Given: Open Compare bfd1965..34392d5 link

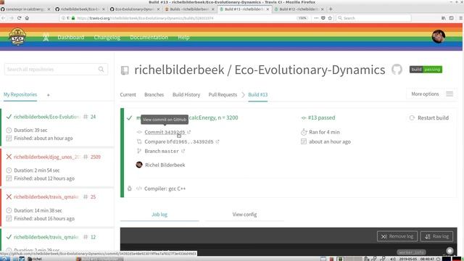Looking at the screenshot, I should pos(179,142).
